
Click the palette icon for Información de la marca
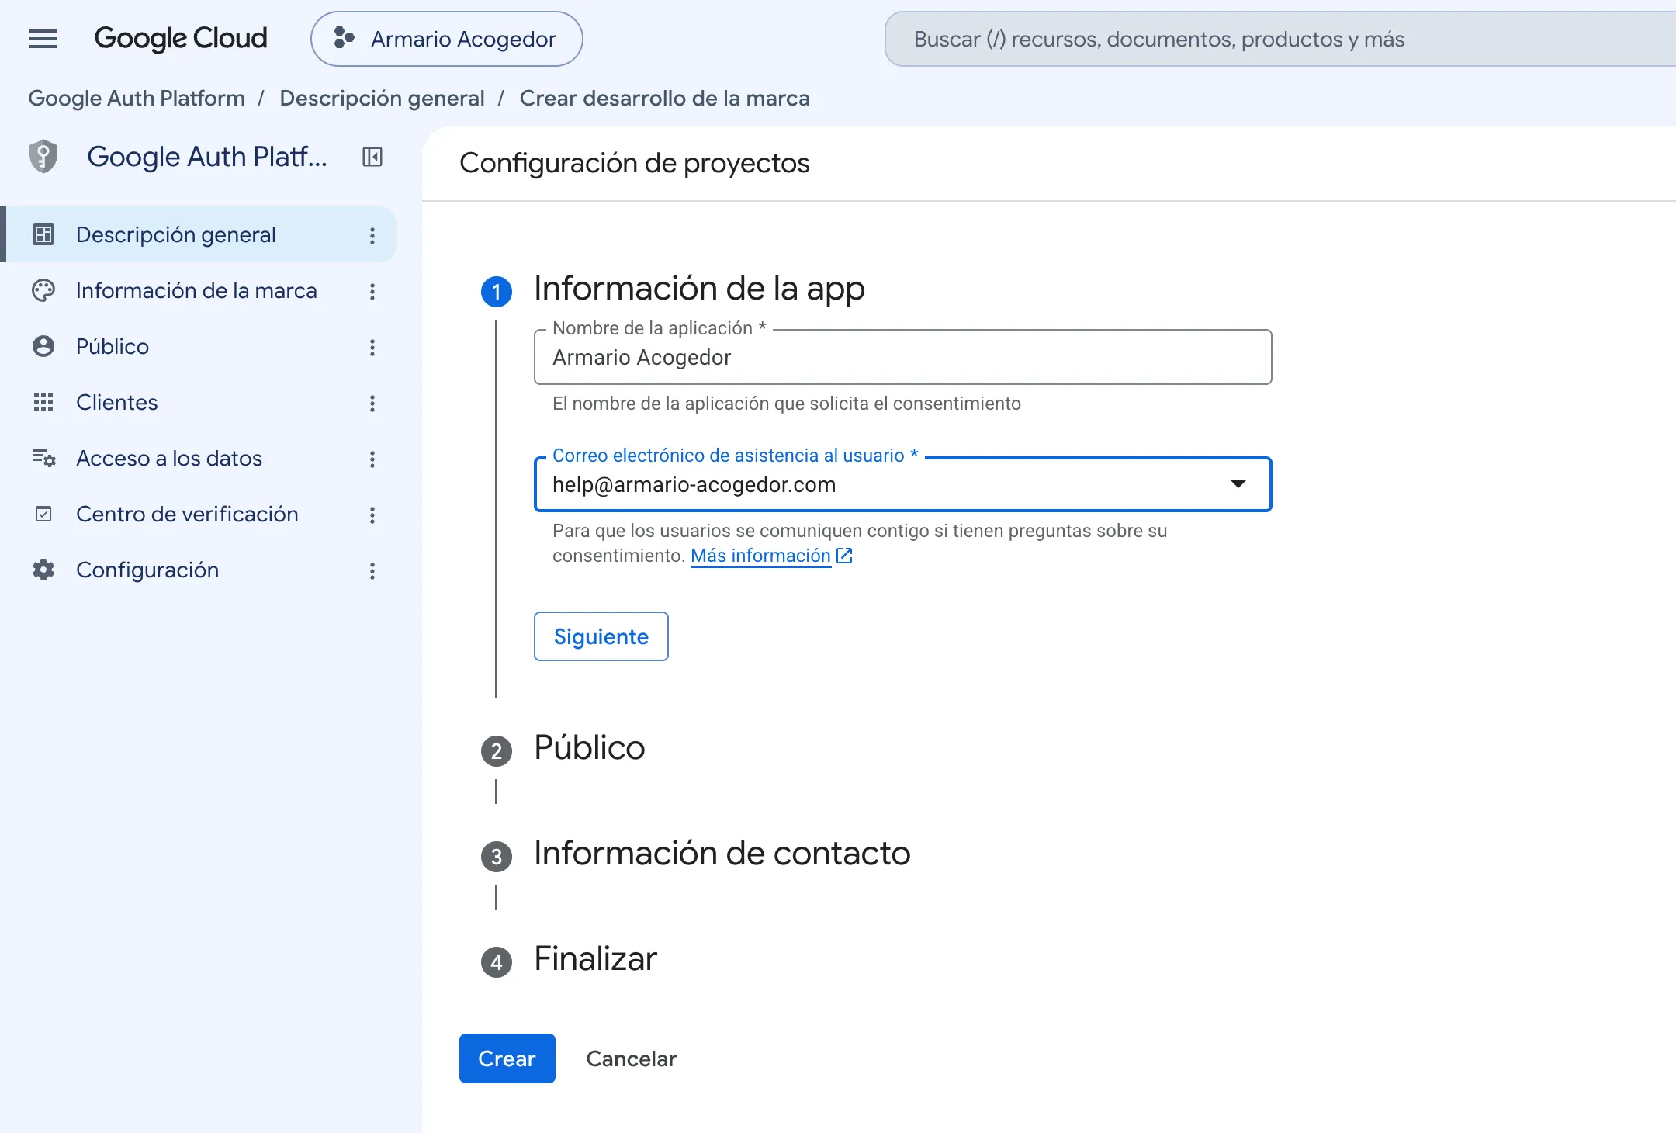(43, 290)
